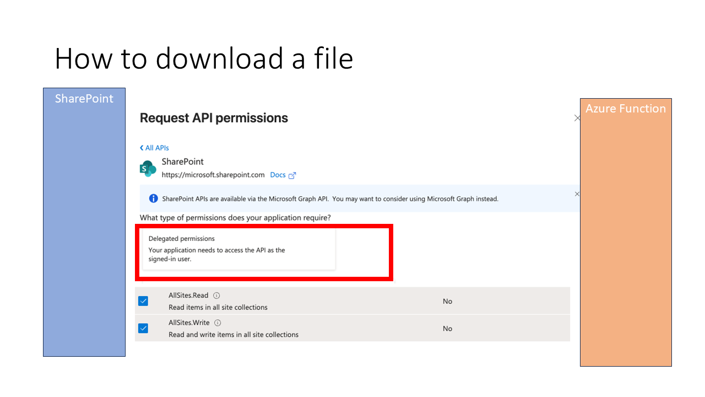The height and width of the screenshot is (397, 705).
Task: Select the orange Azure Function box
Action: tap(626, 232)
